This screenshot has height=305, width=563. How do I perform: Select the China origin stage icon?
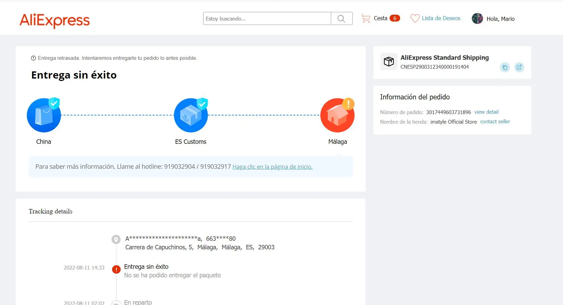point(44,115)
